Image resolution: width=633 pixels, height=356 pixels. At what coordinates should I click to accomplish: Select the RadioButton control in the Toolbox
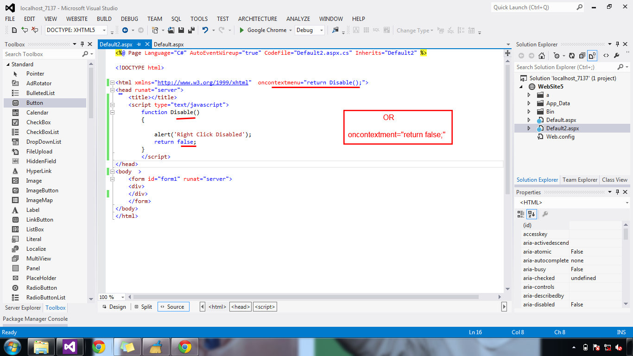point(45,288)
